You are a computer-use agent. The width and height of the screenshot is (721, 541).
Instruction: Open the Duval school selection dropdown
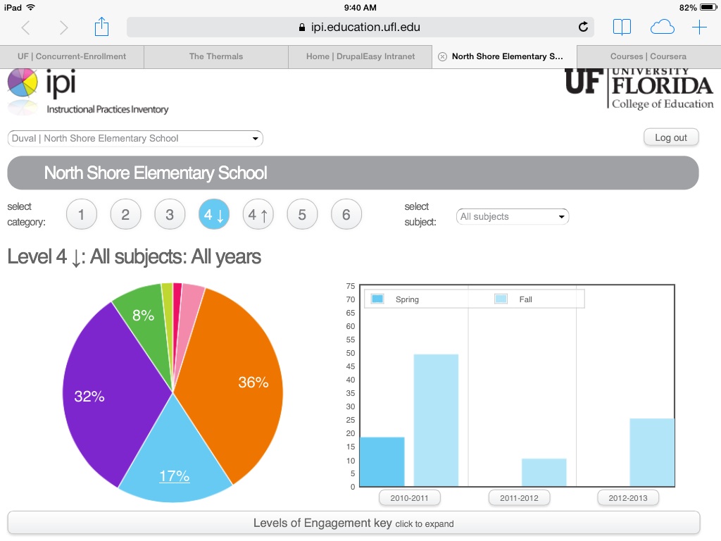[135, 139]
